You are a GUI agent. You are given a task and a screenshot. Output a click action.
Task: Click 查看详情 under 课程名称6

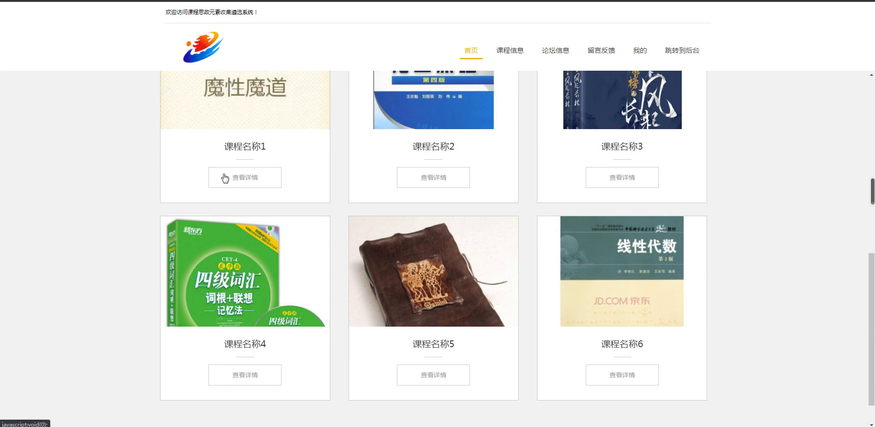622,375
